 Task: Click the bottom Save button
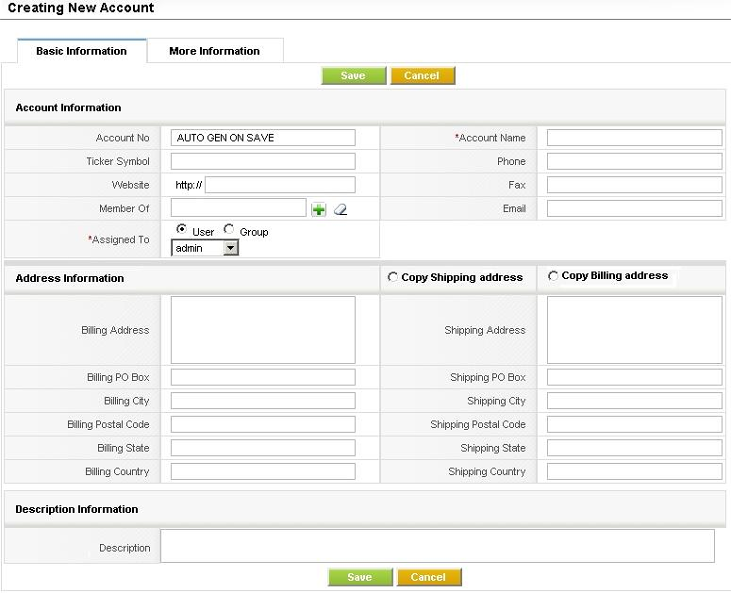pyautogui.click(x=360, y=577)
